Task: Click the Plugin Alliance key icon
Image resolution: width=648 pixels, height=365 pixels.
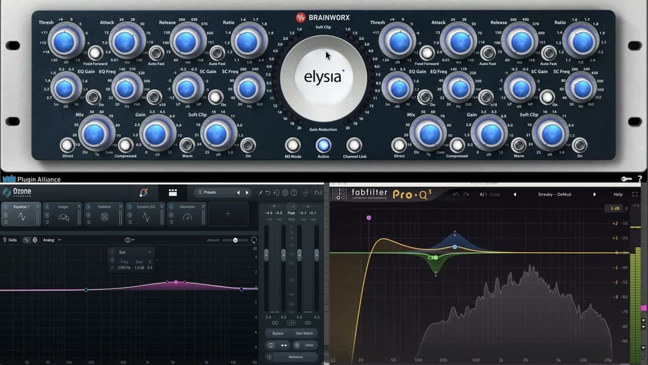Action: 627,179
